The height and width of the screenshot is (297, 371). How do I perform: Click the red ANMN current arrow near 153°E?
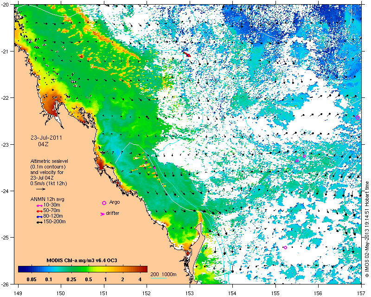coord(187,54)
